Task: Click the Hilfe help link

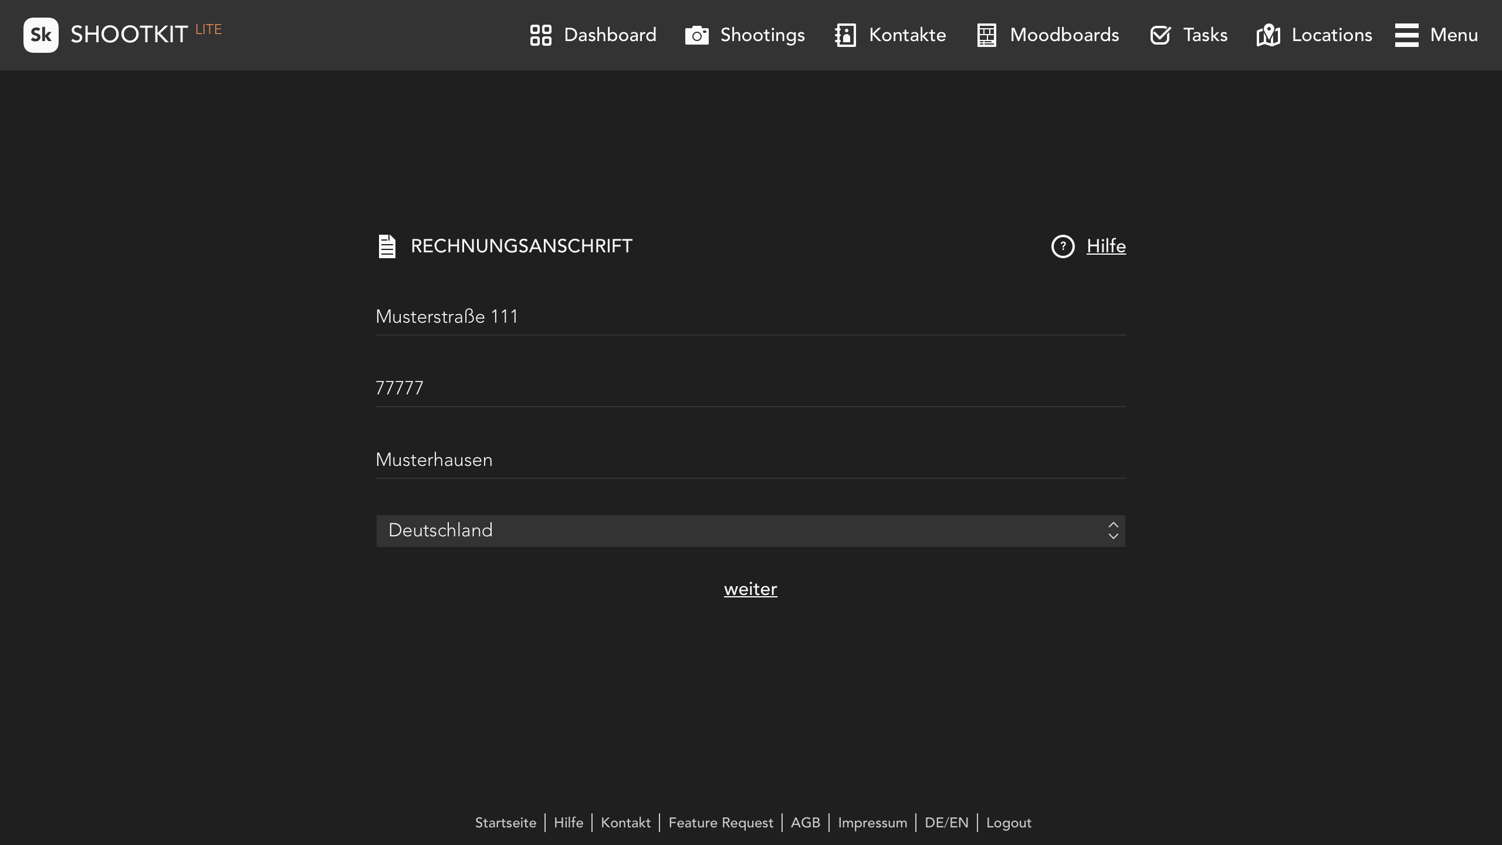Action: pos(1106,246)
